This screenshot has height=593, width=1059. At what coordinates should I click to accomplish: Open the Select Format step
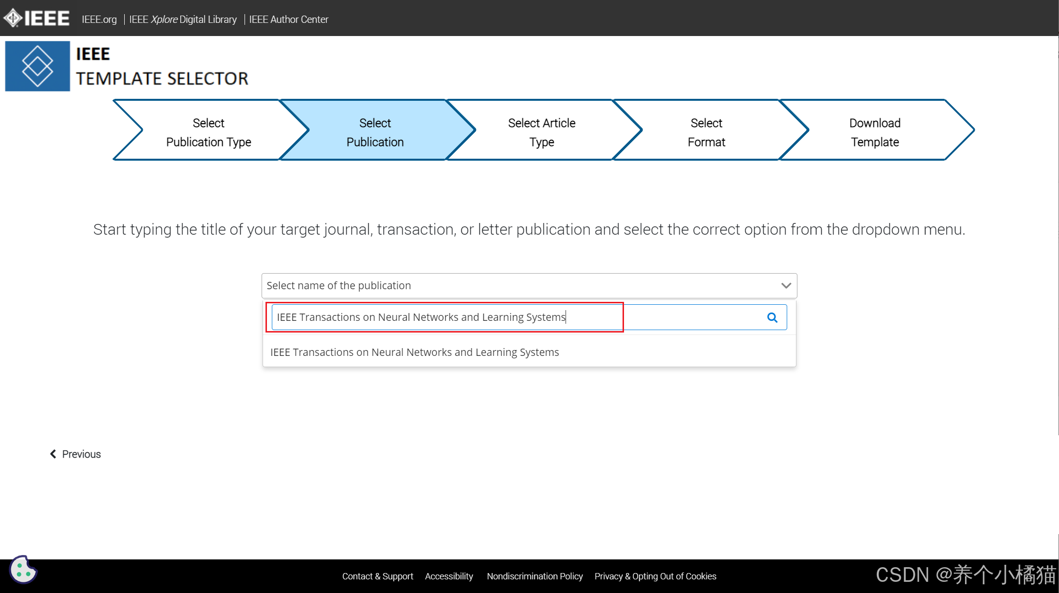click(x=706, y=132)
